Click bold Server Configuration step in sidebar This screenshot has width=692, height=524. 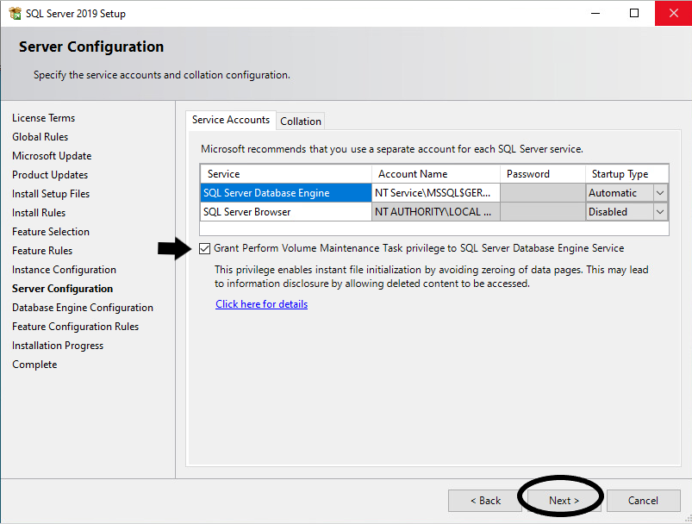coord(63,290)
